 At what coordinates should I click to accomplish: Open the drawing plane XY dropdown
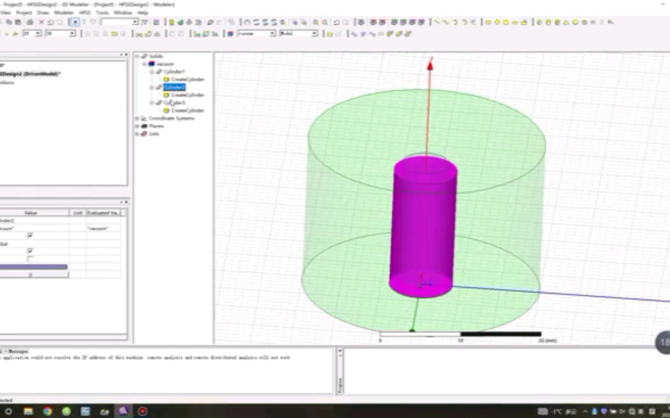click(38, 34)
